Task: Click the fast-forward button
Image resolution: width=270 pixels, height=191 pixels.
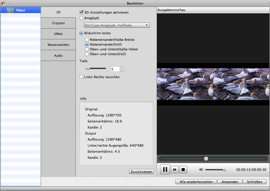Action: point(175,170)
